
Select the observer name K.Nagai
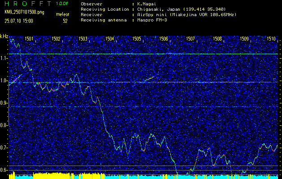(x=147, y=4)
